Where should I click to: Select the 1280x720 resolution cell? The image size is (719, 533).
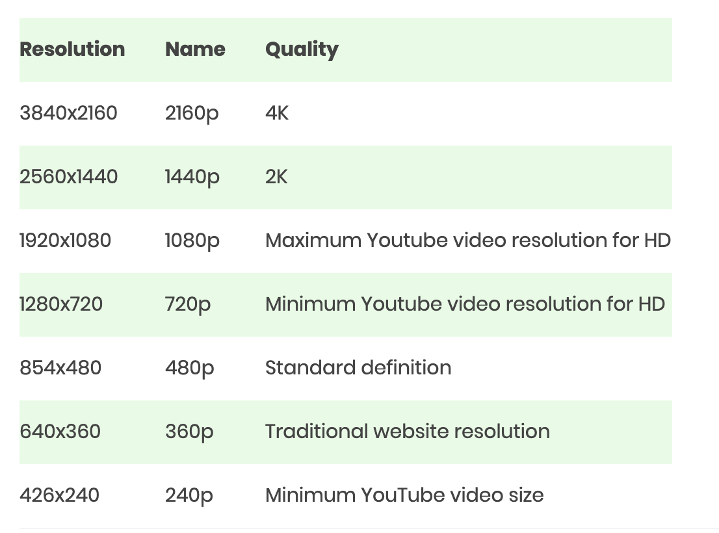(61, 304)
